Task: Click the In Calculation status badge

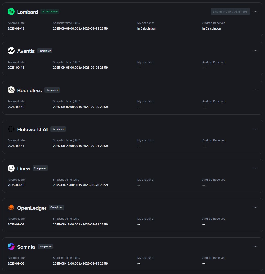Action: click(x=50, y=12)
